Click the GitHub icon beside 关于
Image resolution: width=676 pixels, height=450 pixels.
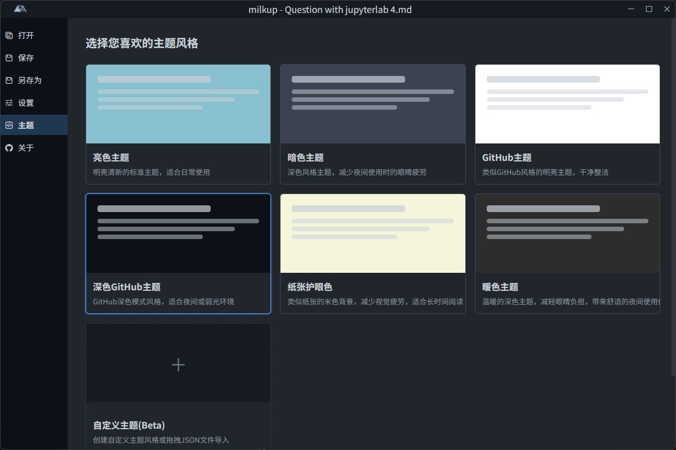coord(8,148)
